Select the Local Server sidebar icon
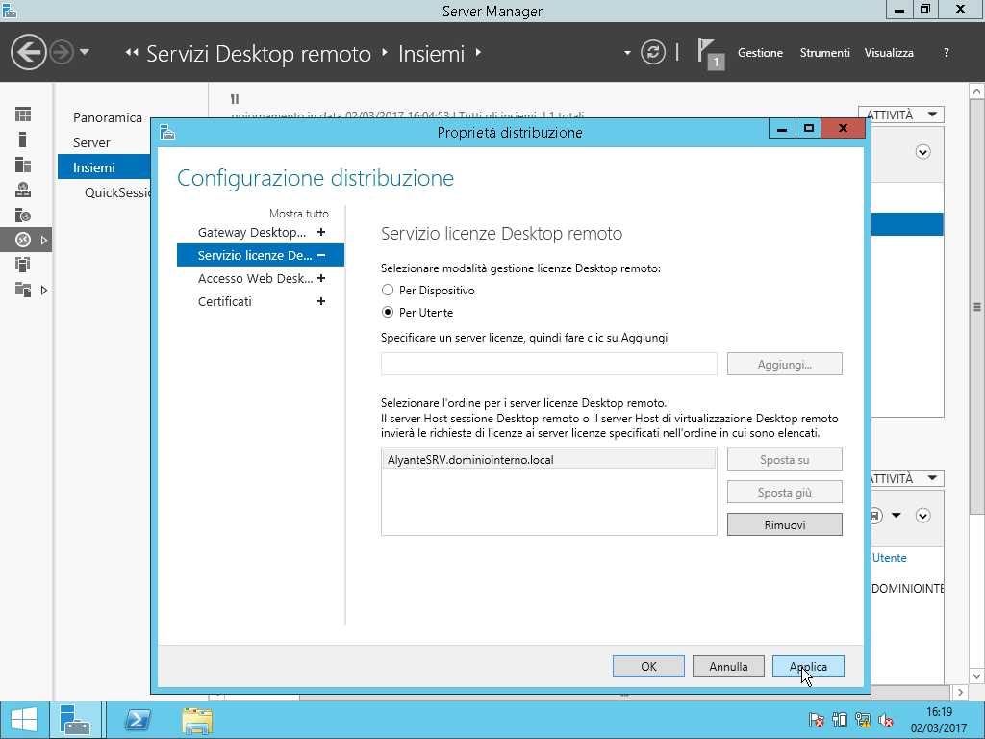Viewport: 985px width, 739px height. pos(23,140)
